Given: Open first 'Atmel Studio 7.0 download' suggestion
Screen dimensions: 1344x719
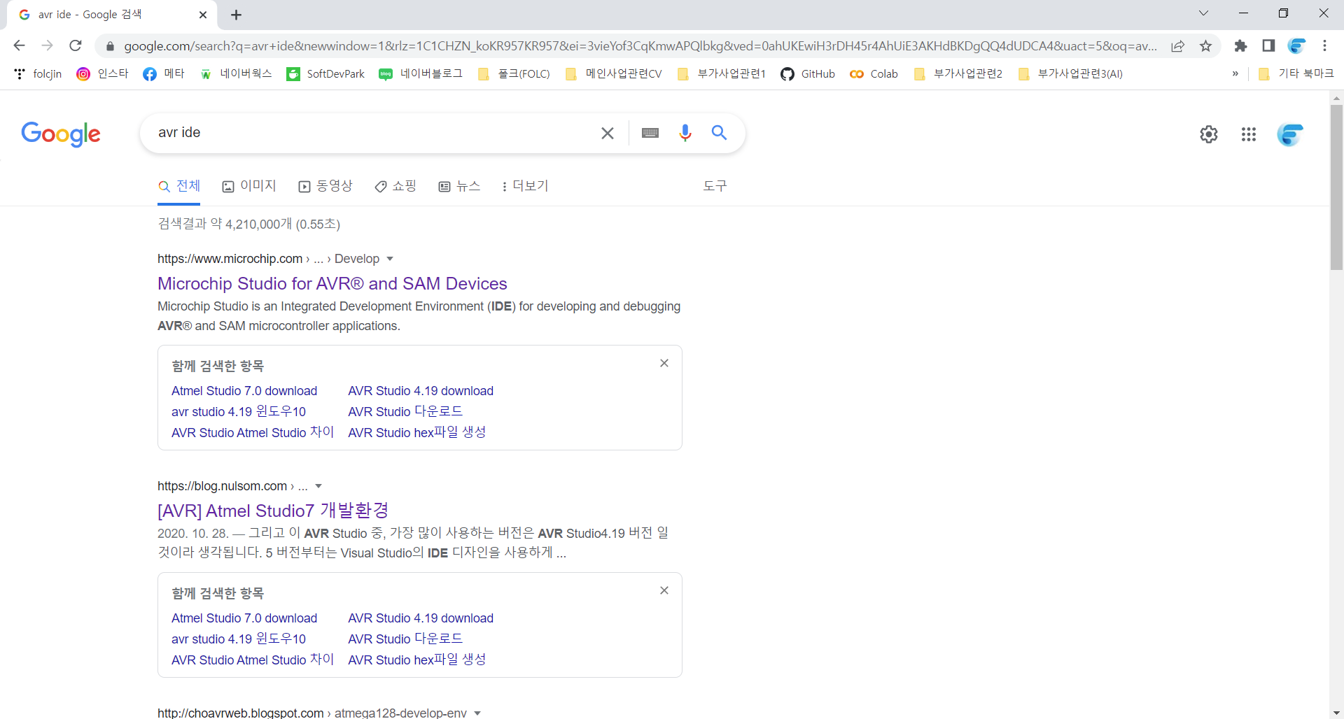Looking at the screenshot, I should 244,391.
